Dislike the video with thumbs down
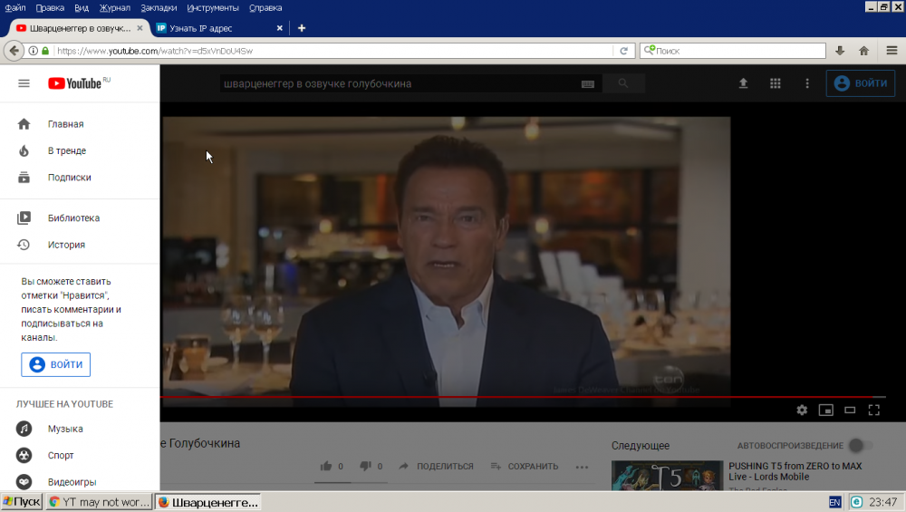Screen dimensions: 906x512 (x=365, y=466)
